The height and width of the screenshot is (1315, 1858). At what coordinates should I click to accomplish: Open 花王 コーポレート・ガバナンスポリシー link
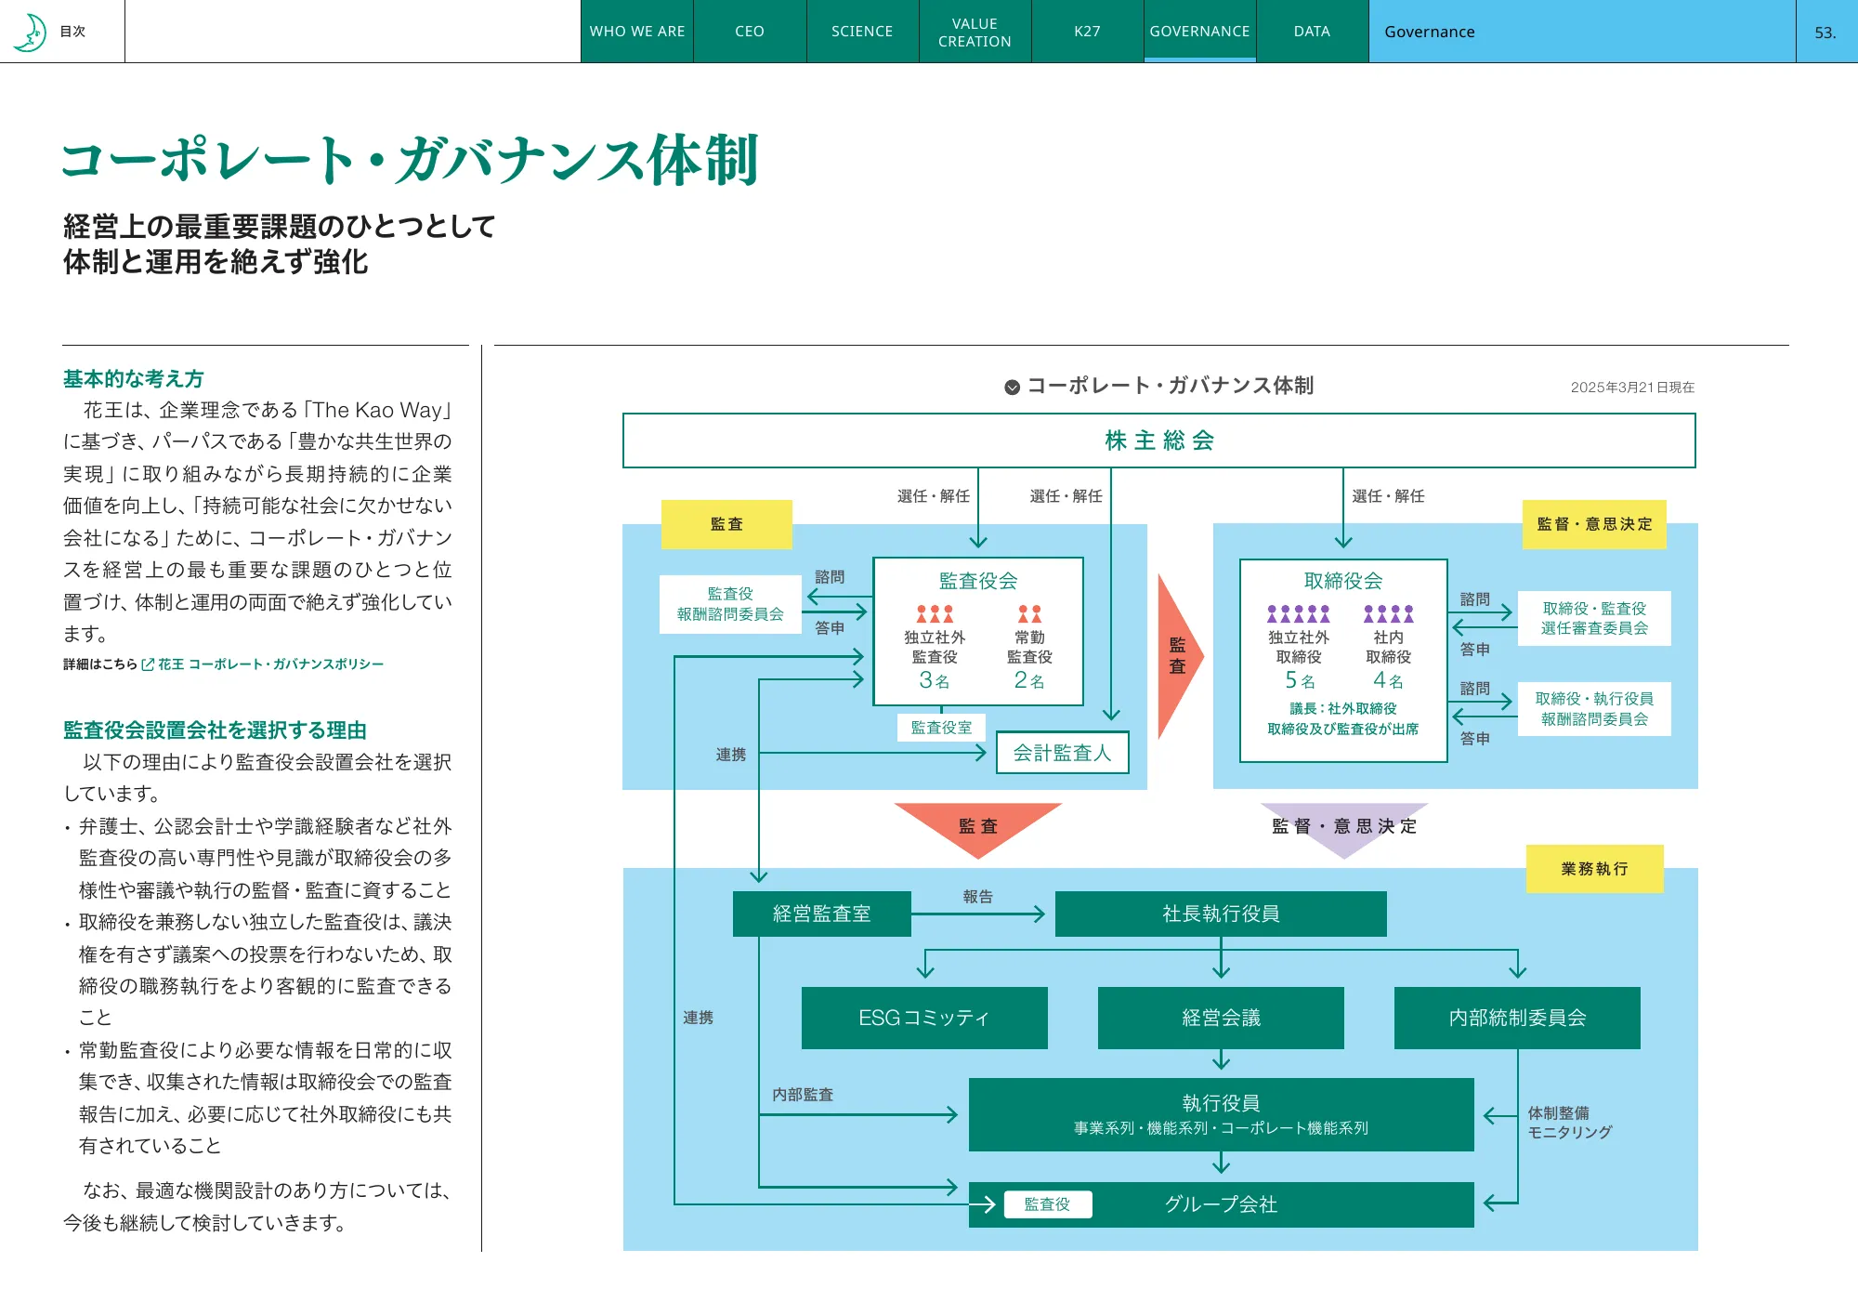tap(270, 664)
